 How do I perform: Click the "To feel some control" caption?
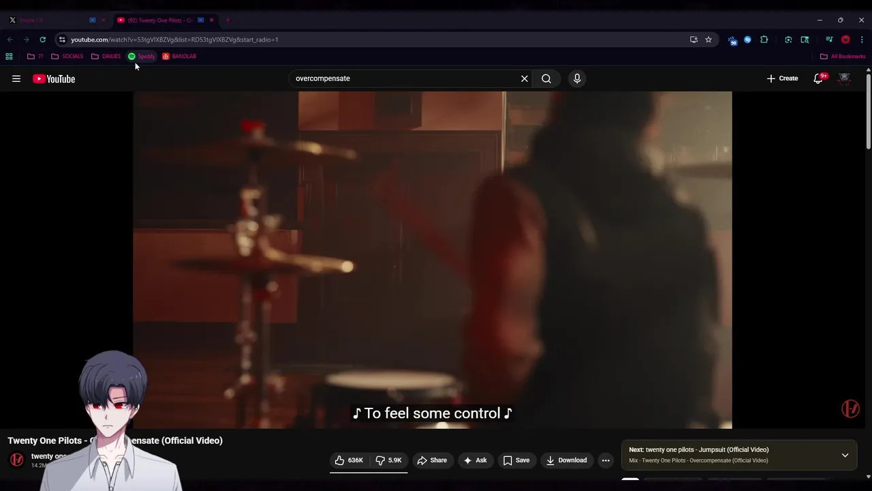(432, 413)
